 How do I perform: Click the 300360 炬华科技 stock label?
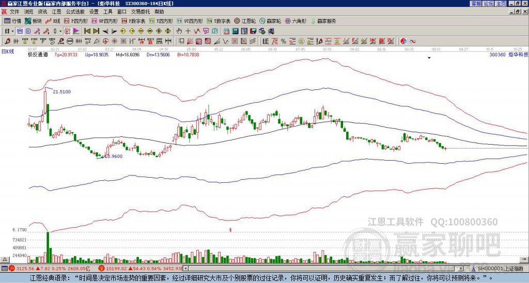(509, 54)
